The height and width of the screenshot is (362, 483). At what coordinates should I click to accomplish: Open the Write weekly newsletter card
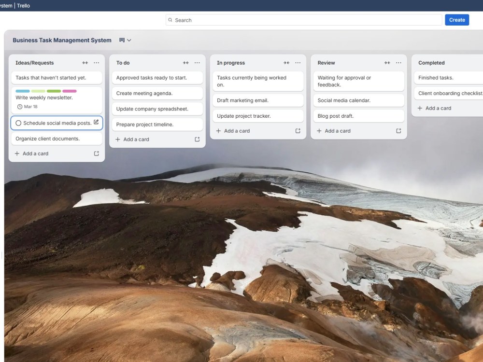tap(57, 100)
